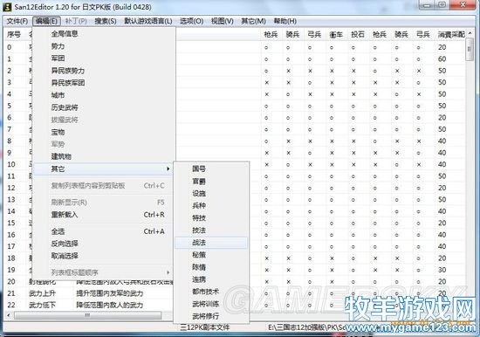Select row number 10 in the list
The height and width of the screenshot is (337, 480).
[x=11, y=164]
